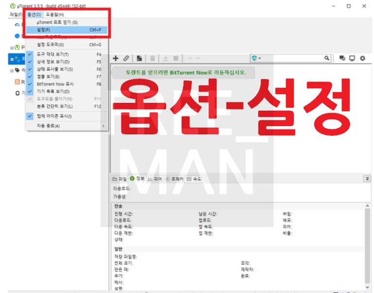Click the info pane vertical scrollbar thumb
This screenshot has width=374, height=293.
tap(368, 245)
